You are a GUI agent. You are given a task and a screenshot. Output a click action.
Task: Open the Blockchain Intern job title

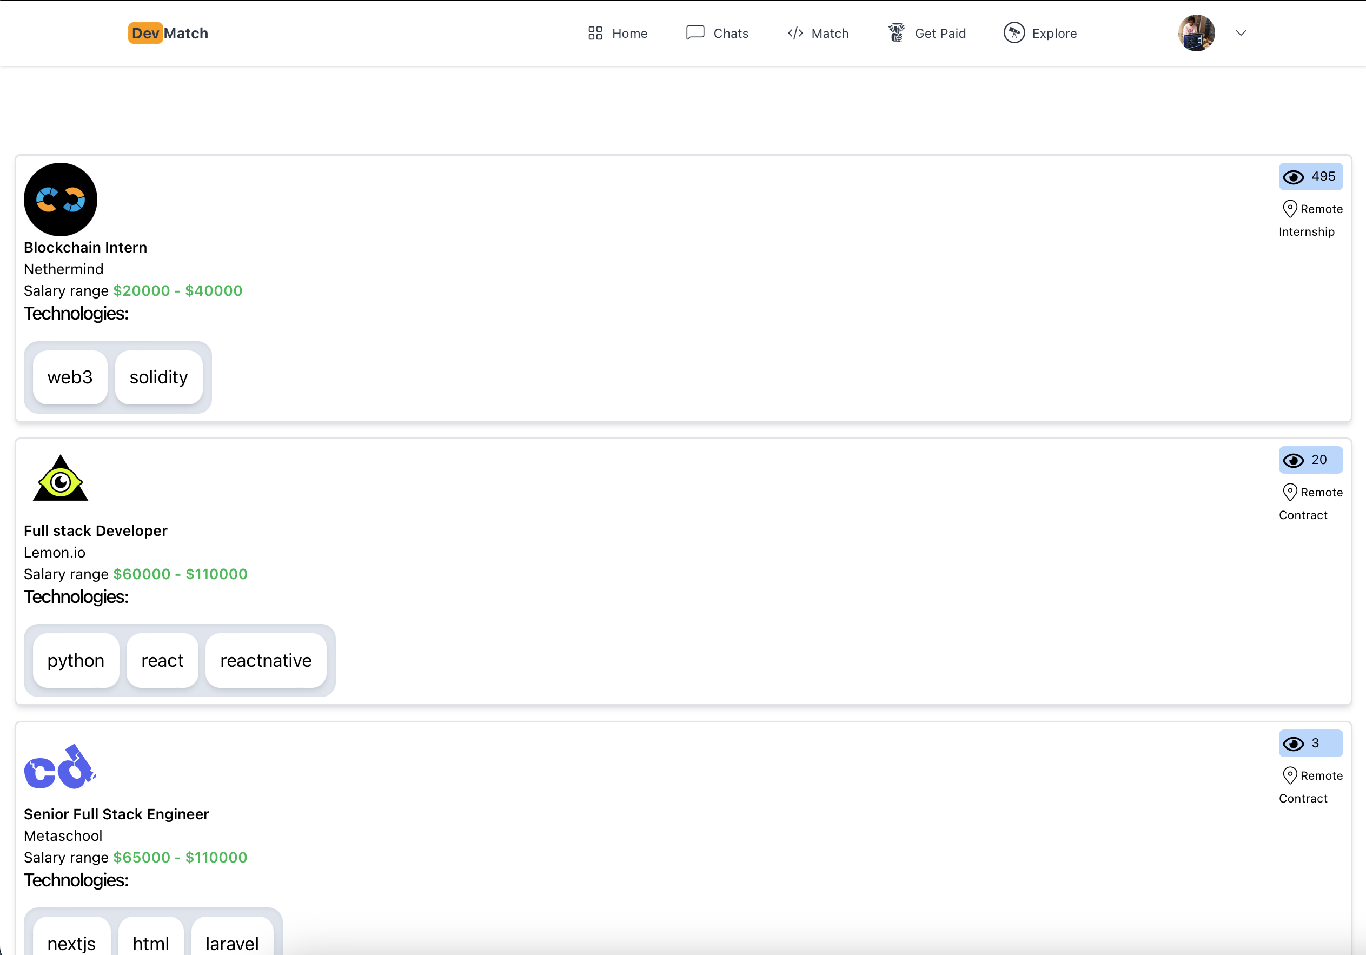click(85, 248)
